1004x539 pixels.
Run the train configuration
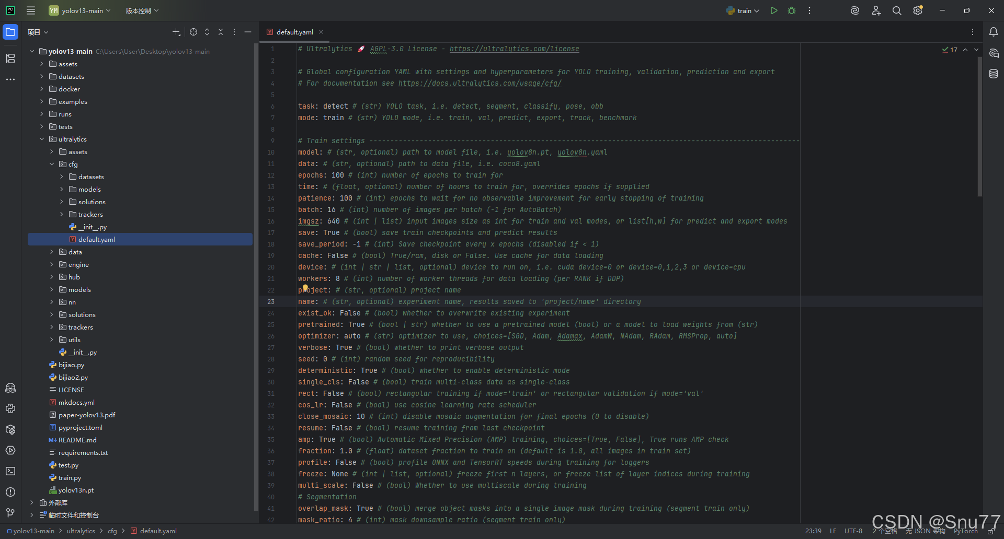[x=774, y=10]
